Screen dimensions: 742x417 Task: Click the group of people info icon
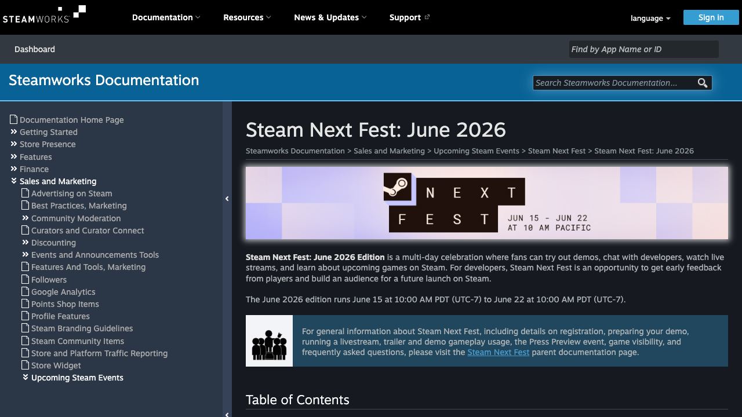tap(269, 341)
